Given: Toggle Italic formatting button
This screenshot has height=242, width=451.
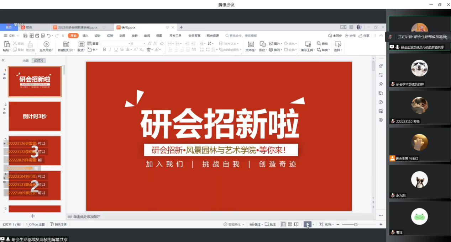Looking at the screenshot, I should 110,50.
